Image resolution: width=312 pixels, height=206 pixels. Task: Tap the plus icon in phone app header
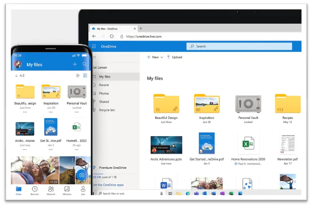(75, 64)
